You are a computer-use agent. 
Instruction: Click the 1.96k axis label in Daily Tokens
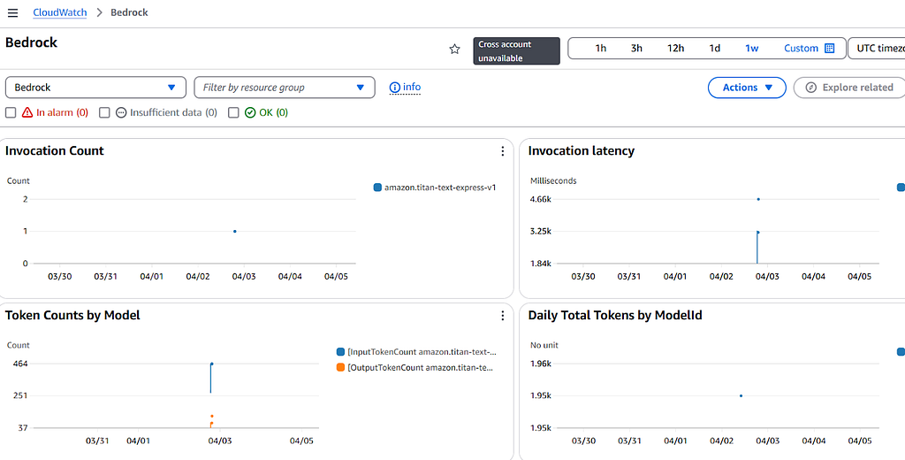click(x=542, y=364)
